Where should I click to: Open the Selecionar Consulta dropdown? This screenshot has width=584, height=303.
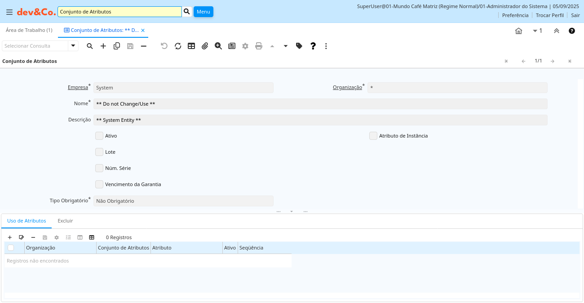click(x=73, y=46)
